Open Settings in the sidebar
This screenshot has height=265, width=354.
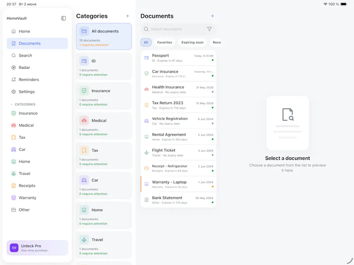37,92
